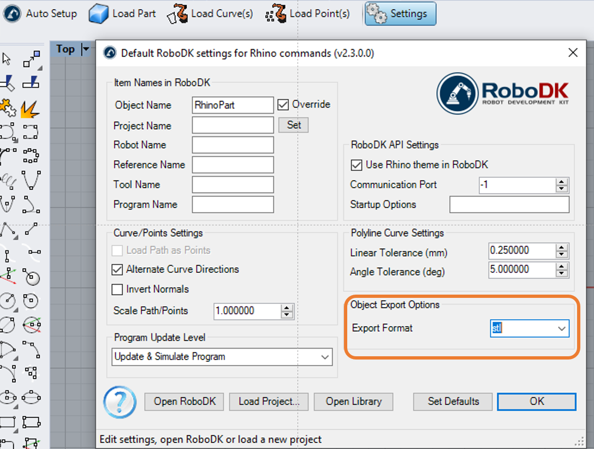This screenshot has width=594, height=449.
Task: Click the Open RoboDK button
Action: click(x=185, y=402)
